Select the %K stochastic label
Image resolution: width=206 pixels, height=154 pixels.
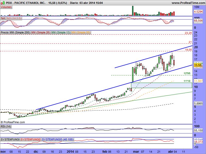point(3,18)
